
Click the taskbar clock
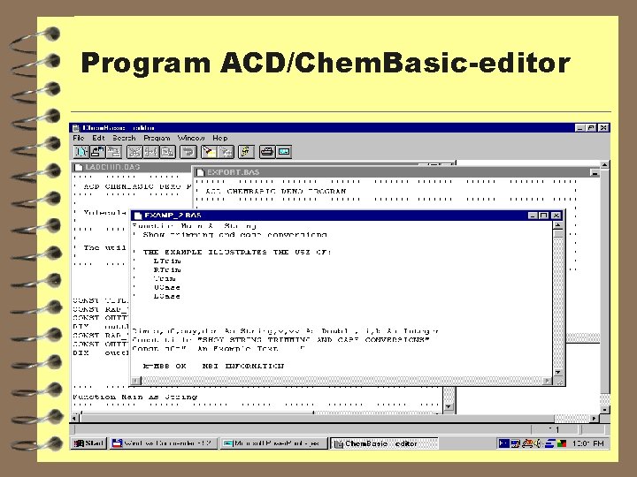587,443
